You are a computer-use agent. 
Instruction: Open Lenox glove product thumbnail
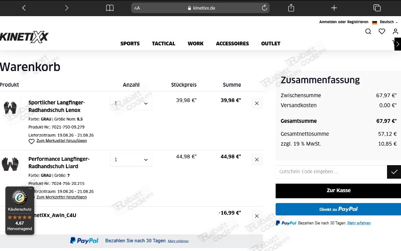point(10,107)
